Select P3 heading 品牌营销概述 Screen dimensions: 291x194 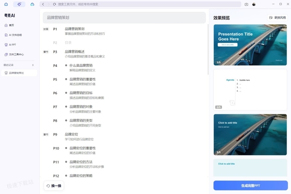click(x=75, y=52)
